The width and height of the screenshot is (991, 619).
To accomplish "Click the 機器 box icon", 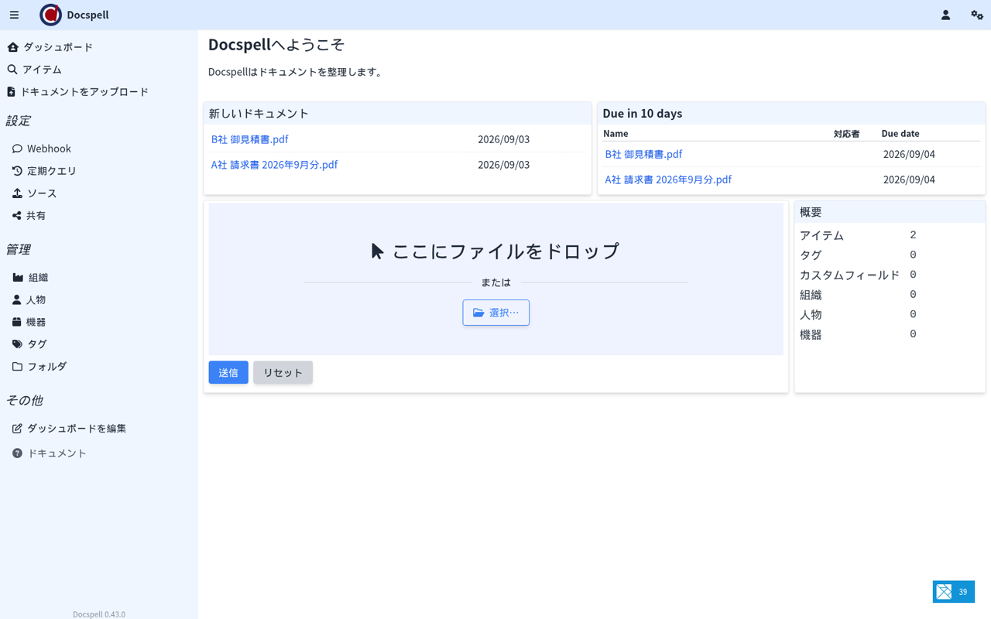I will (x=16, y=322).
